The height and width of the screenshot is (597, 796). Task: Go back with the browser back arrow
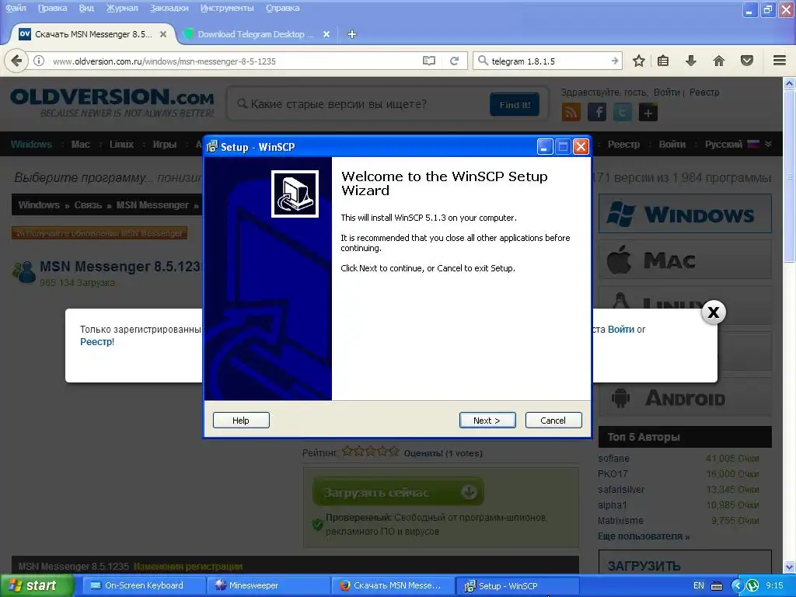(16, 61)
